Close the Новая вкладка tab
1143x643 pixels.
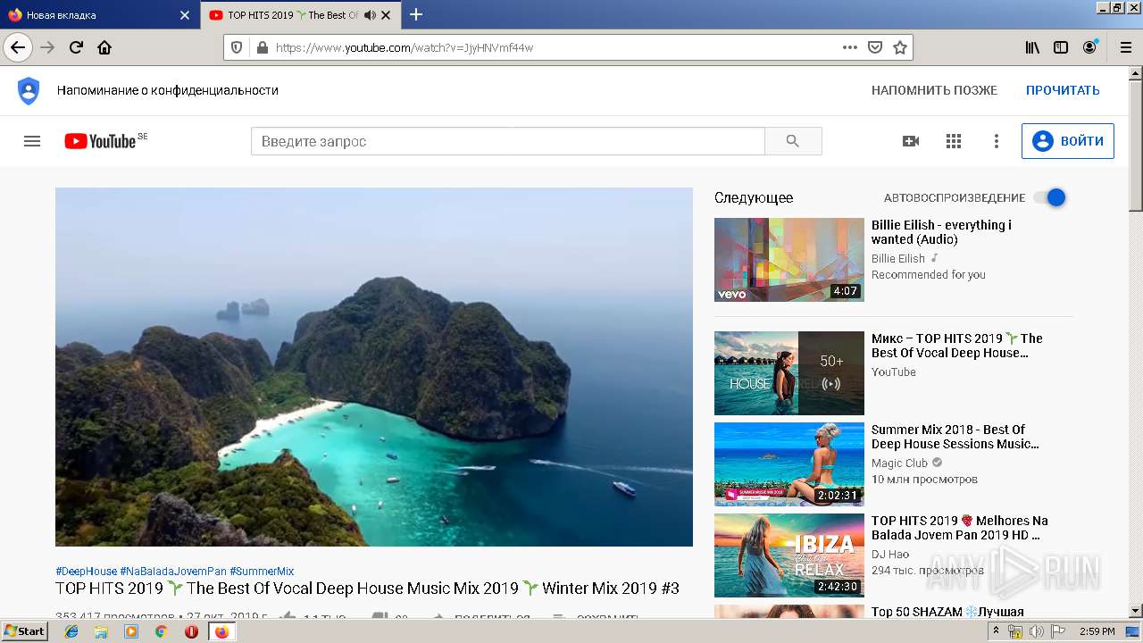tap(185, 15)
